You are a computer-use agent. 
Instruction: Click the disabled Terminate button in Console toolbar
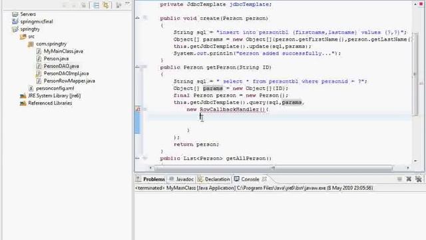pos(399,179)
